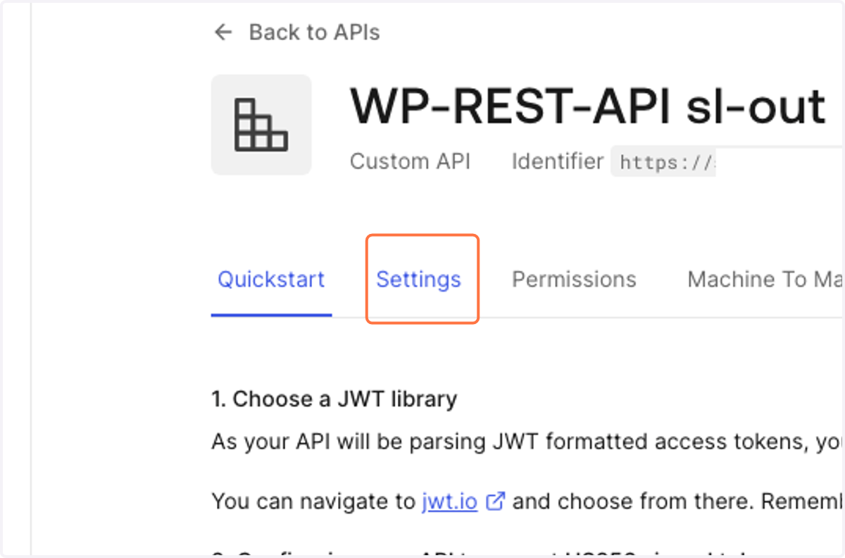Switch to the Settings tab
The width and height of the screenshot is (845, 558).
tap(419, 280)
